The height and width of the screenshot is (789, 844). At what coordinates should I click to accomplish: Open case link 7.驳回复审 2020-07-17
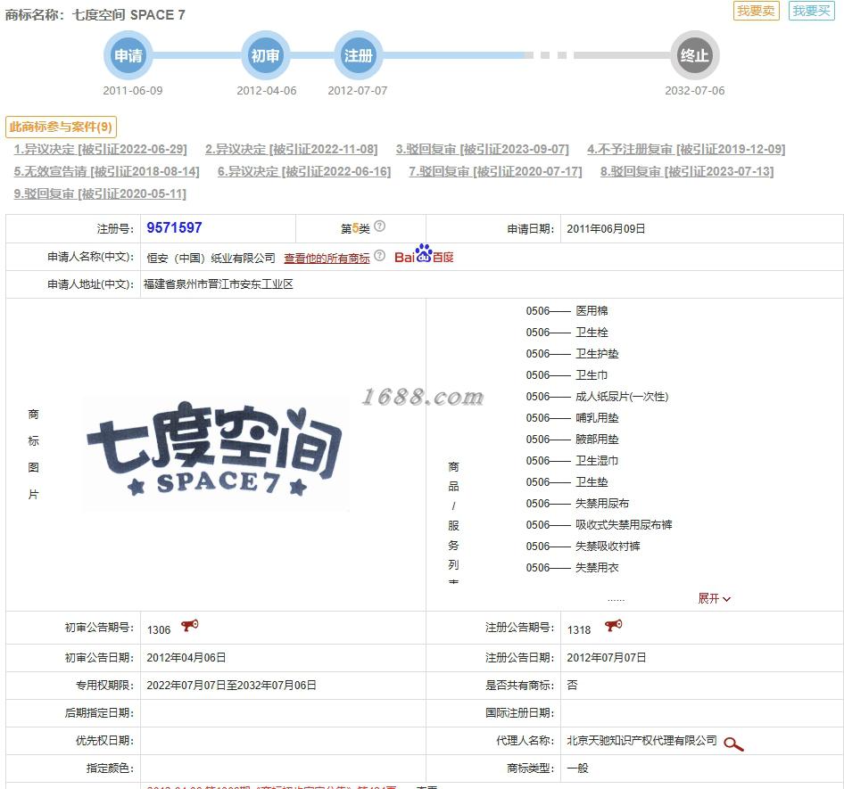(495, 171)
